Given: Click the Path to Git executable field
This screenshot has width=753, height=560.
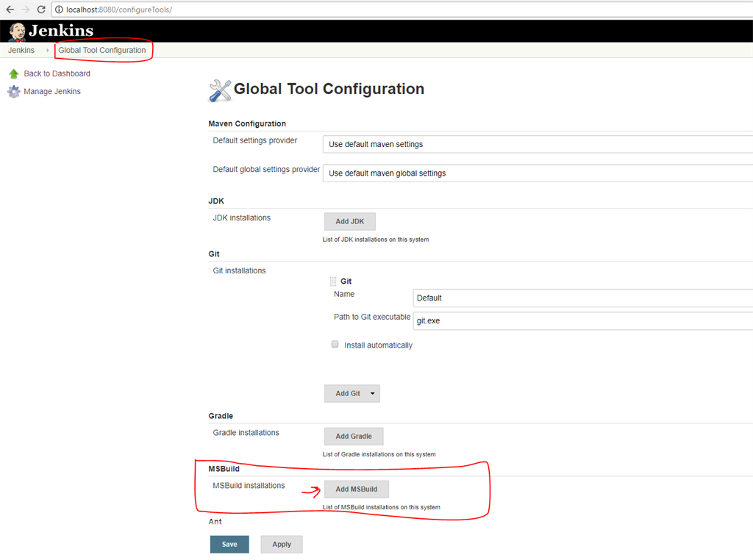Looking at the screenshot, I should coord(583,321).
